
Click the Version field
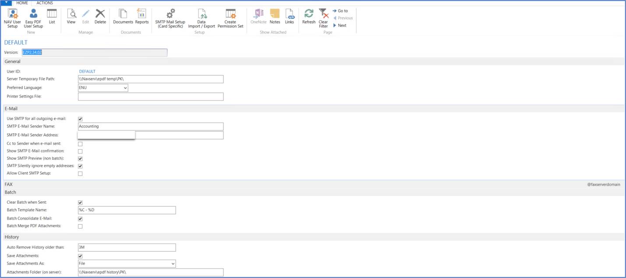point(95,53)
